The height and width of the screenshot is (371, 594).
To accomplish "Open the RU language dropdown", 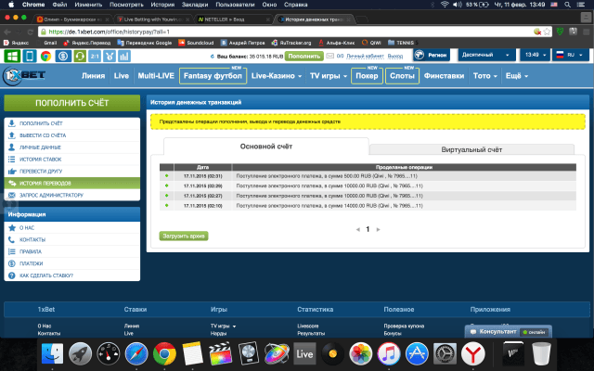I will click(x=571, y=55).
